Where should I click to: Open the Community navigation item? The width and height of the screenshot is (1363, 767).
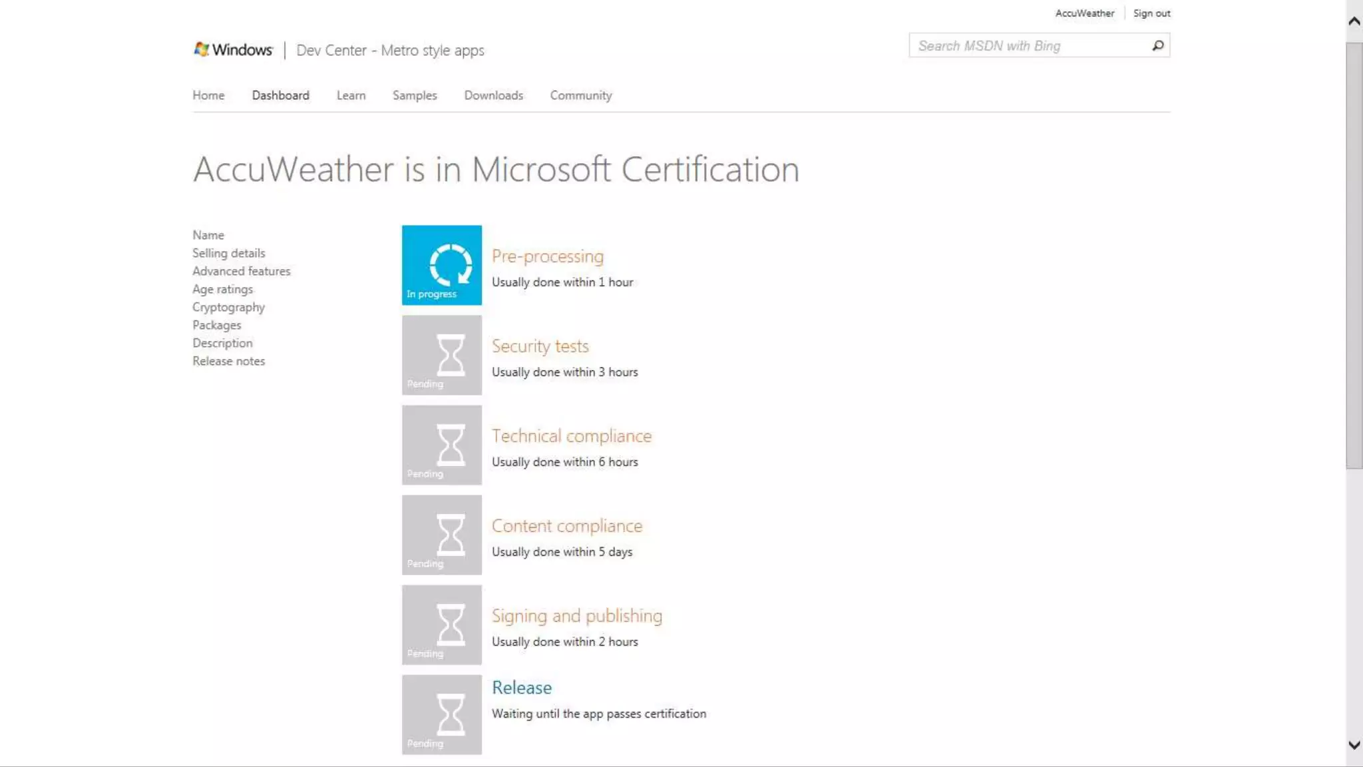tap(580, 95)
